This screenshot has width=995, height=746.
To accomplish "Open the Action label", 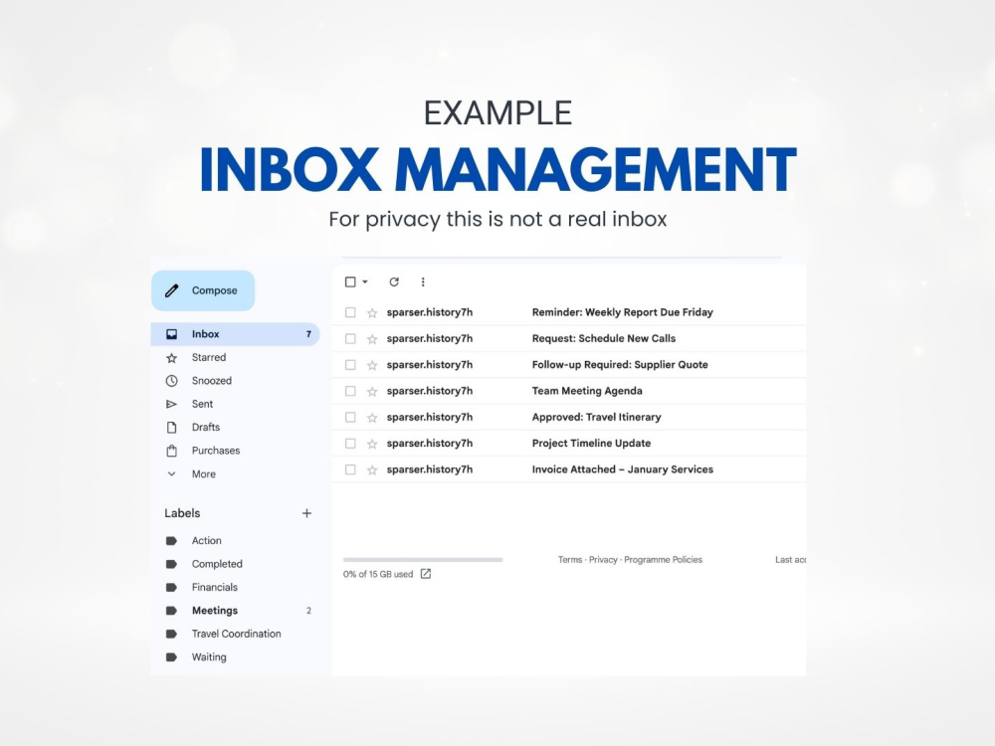I will 235,541.
